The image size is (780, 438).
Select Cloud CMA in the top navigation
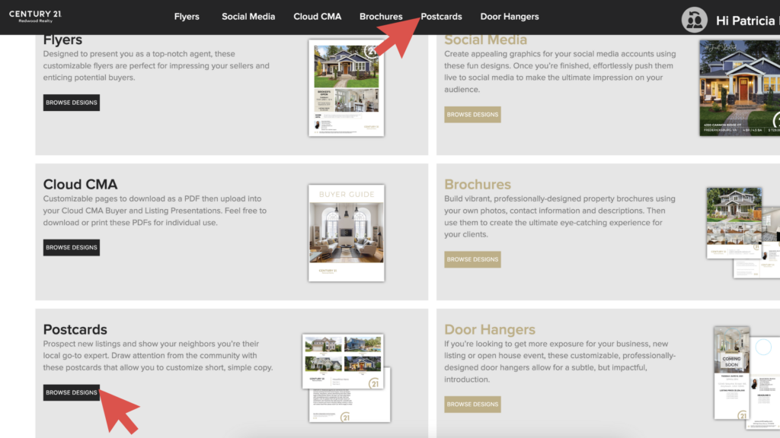click(318, 17)
